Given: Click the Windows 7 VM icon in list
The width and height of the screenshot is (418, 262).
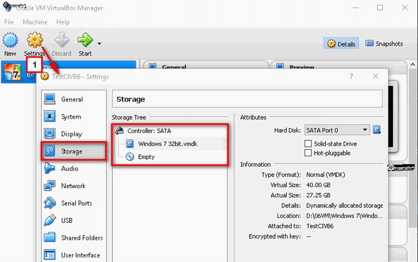Looking at the screenshot, I should click(x=12, y=72).
